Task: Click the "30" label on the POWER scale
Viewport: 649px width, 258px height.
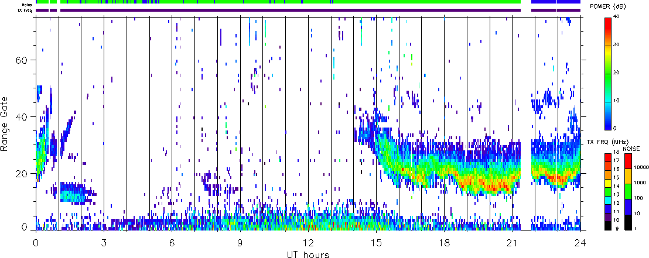Action: (x=617, y=45)
